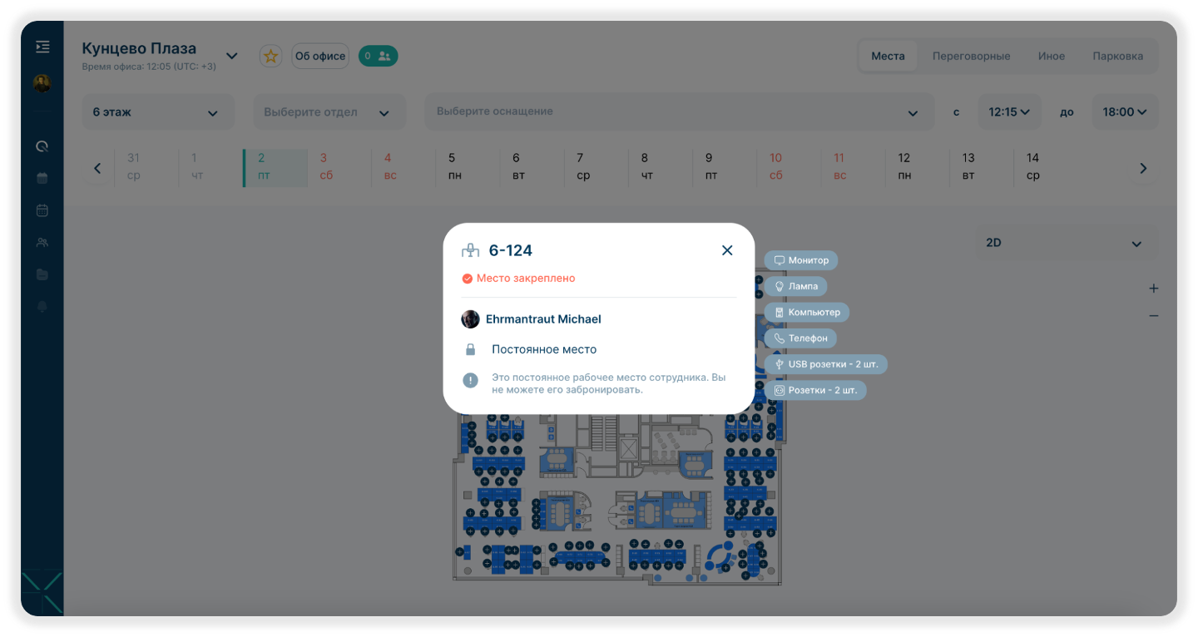Switch to the Парковка tab

coord(1117,57)
